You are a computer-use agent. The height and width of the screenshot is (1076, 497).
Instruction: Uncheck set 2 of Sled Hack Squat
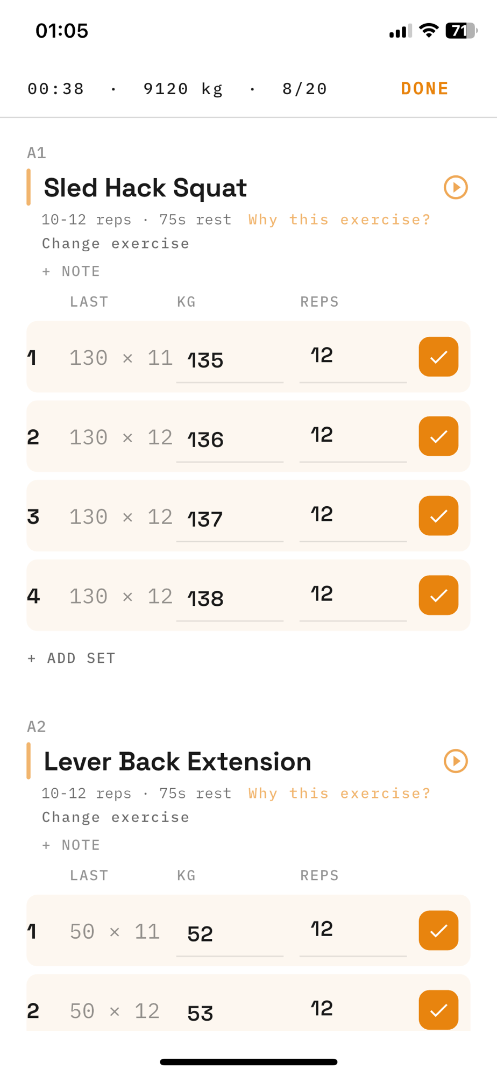pos(438,436)
